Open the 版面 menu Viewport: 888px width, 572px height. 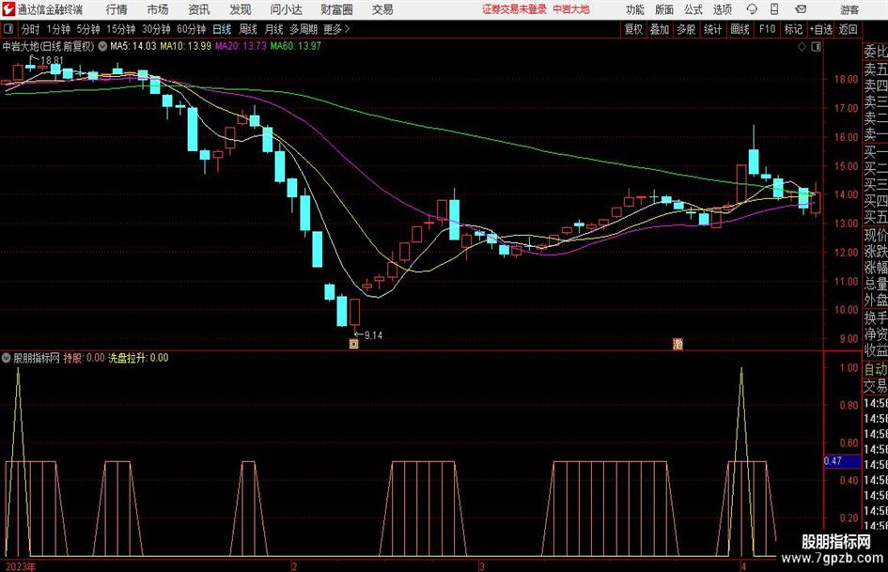click(x=664, y=9)
